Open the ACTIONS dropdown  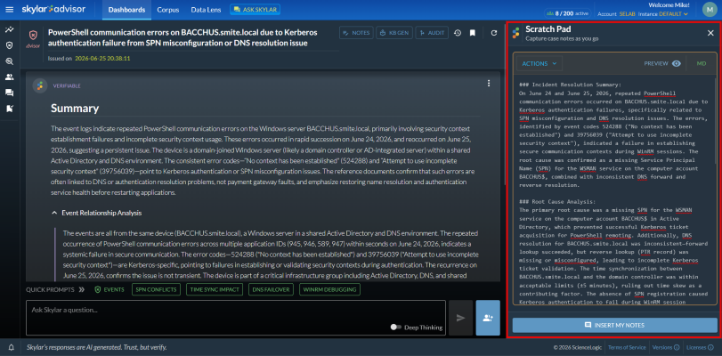click(539, 63)
